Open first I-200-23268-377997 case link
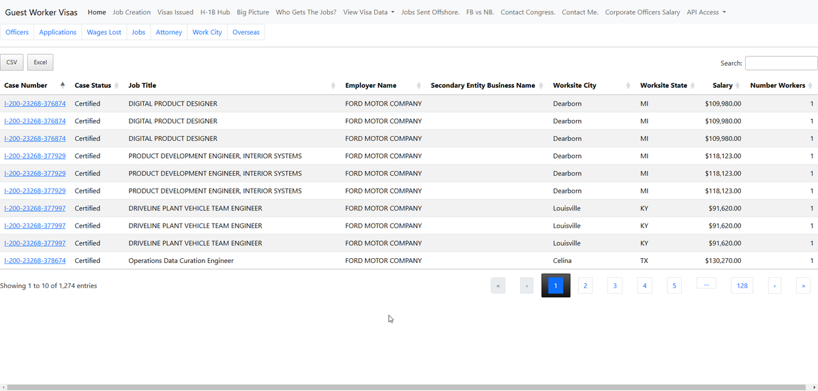 [35, 208]
